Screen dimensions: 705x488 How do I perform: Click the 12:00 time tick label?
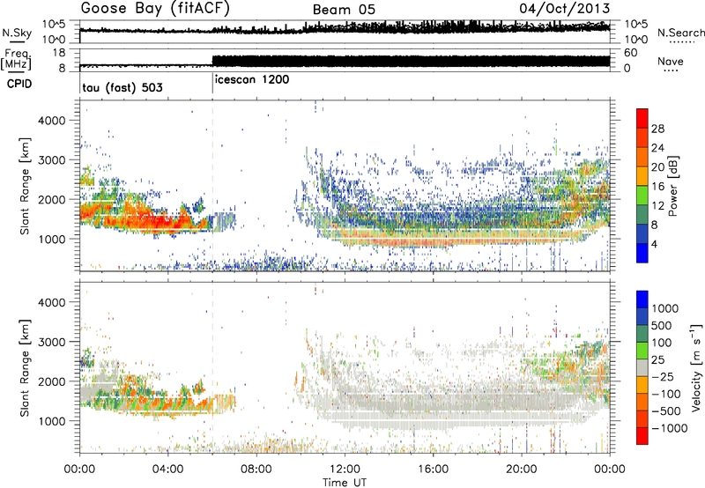coord(345,470)
